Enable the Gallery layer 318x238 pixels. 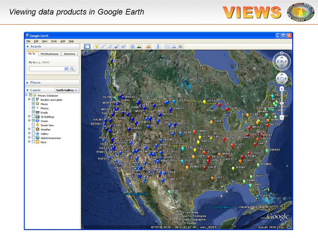(33, 133)
